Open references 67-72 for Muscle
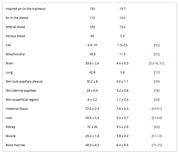The height and width of the screenshot is (155, 180). click(156, 136)
